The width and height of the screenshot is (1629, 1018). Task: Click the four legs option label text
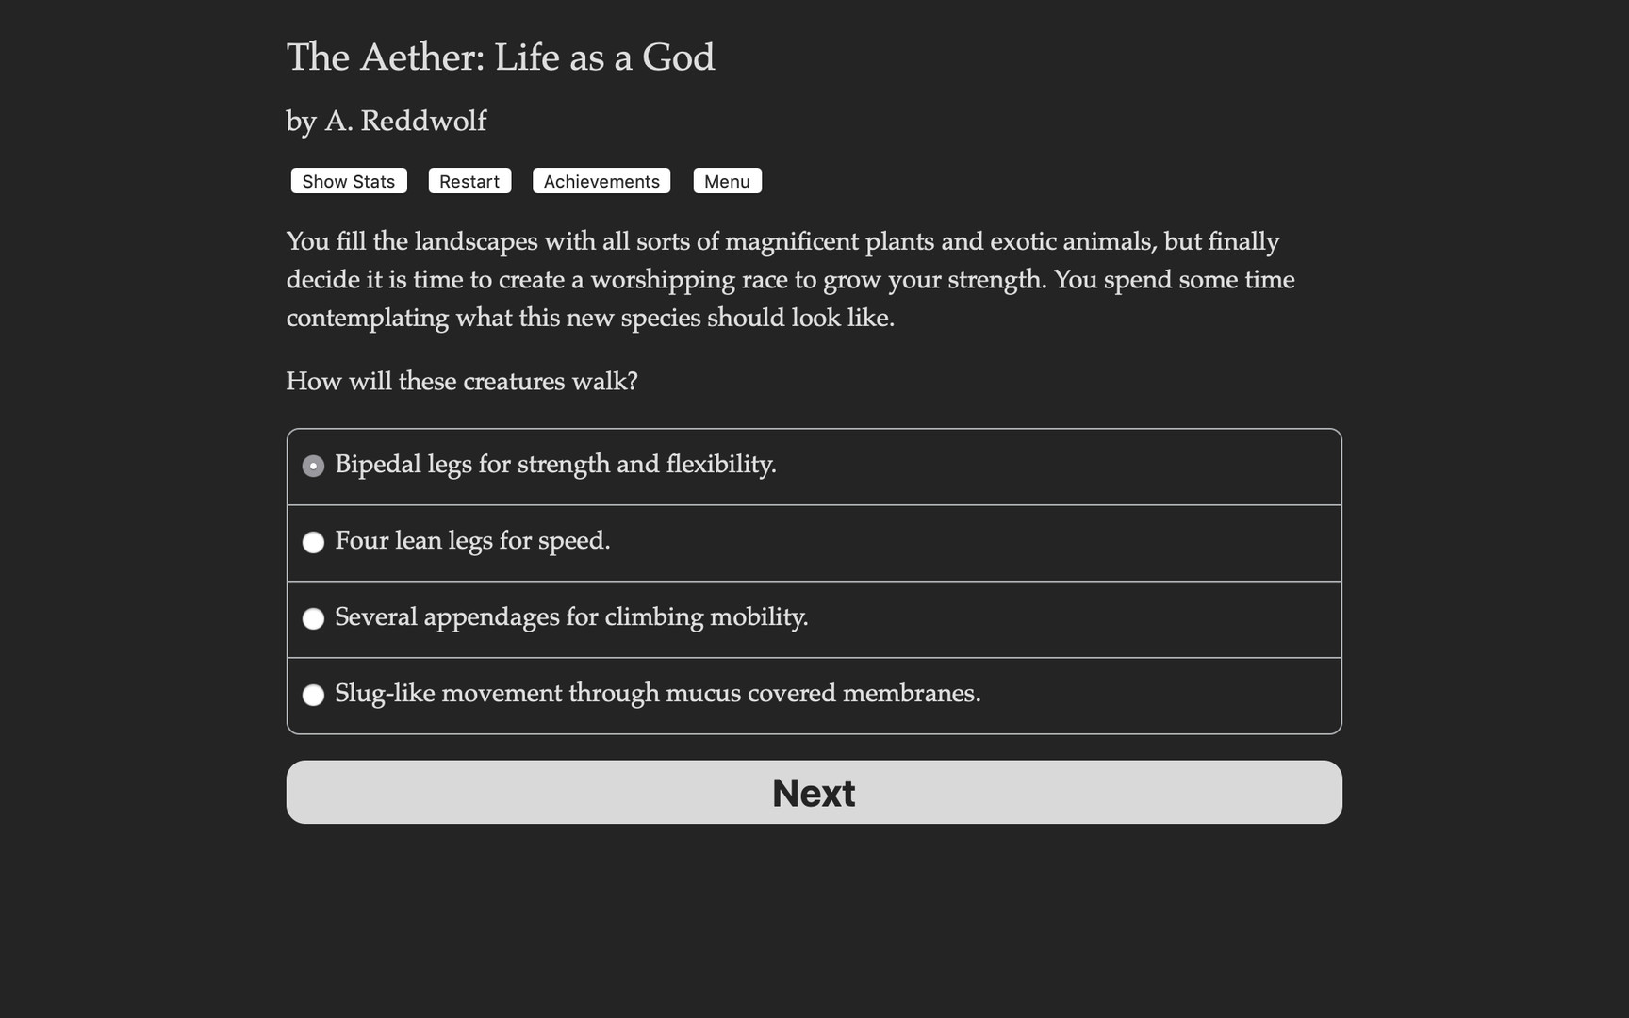coord(472,542)
